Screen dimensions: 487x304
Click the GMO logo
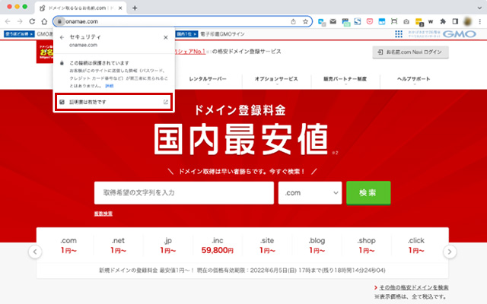[460, 33]
